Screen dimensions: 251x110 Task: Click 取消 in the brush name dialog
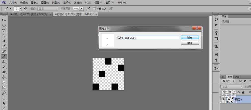click(x=190, y=43)
